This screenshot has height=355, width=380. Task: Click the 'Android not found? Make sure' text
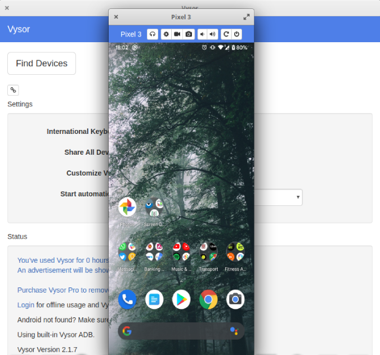pos(63,320)
